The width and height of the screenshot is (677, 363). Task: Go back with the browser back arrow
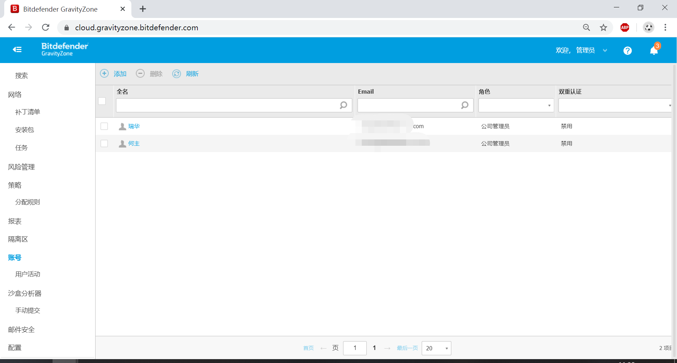pos(12,27)
